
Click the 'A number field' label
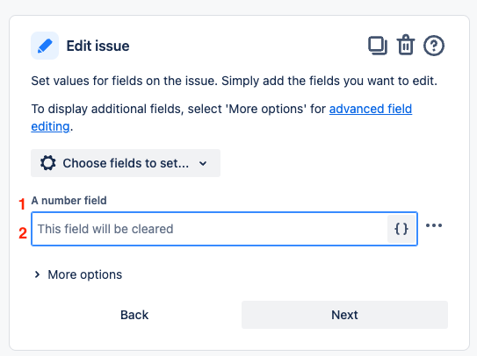69,201
